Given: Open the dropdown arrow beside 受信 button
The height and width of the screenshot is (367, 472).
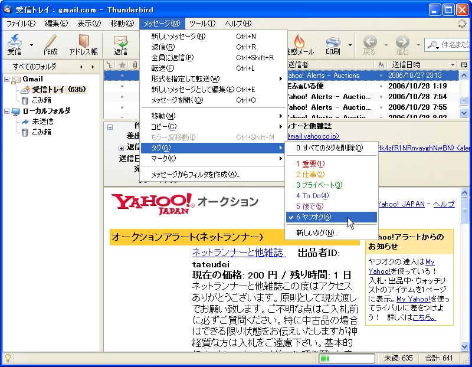Looking at the screenshot, I should 32,45.
